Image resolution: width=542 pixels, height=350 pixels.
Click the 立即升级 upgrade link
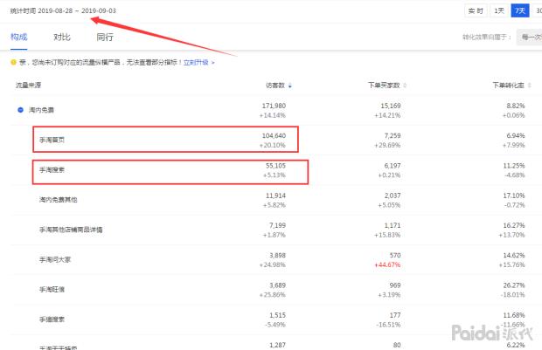(196, 62)
